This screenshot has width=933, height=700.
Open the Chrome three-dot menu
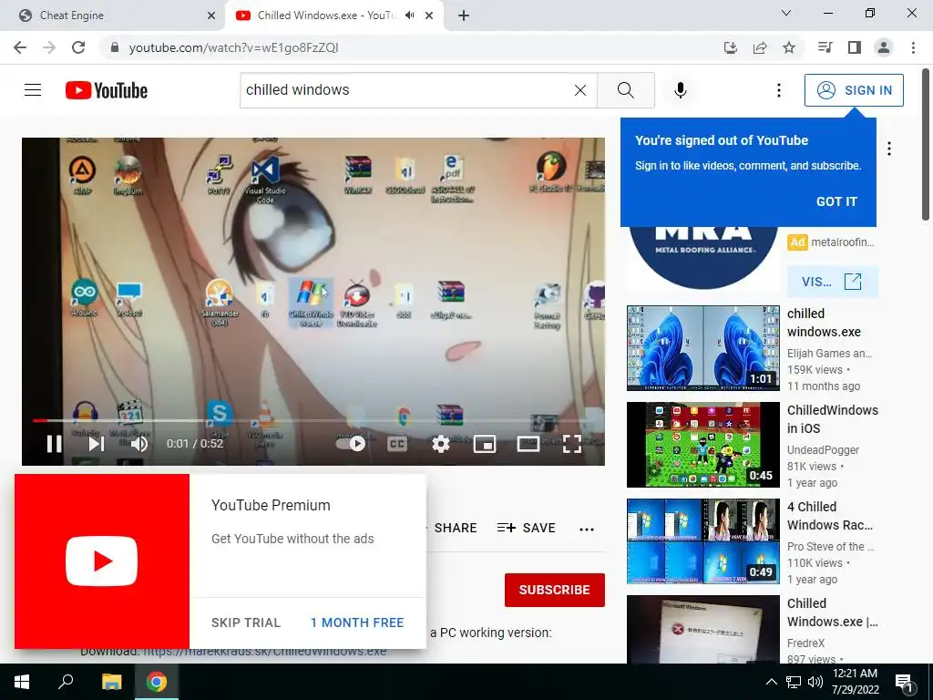pyautogui.click(x=913, y=47)
